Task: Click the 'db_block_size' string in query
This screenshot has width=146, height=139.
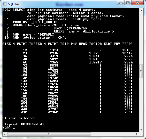Action: [96, 31]
